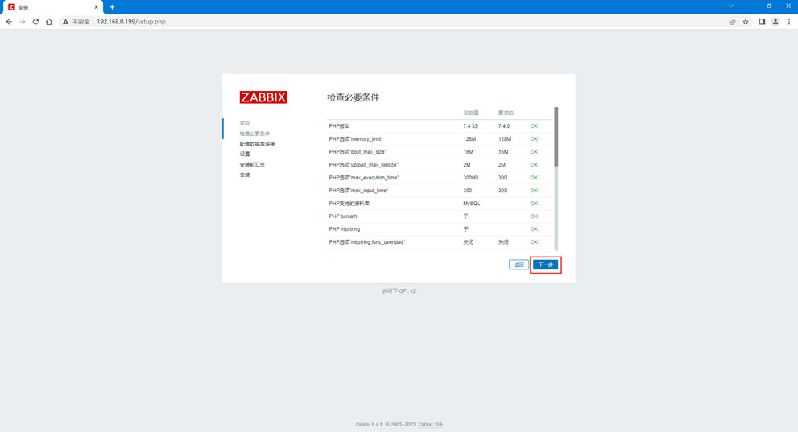Screen dimensions: 798x432
Task: Restore down the browser window
Action: pyautogui.click(x=769, y=6)
